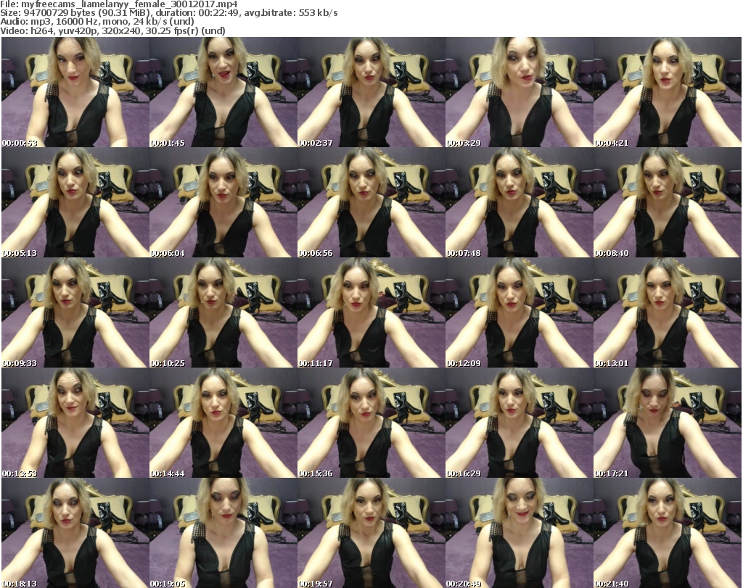The width and height of the screenshot is (743, 588).
Task: Select the frame marked 00:15:36
Action: tap(371, 423)
